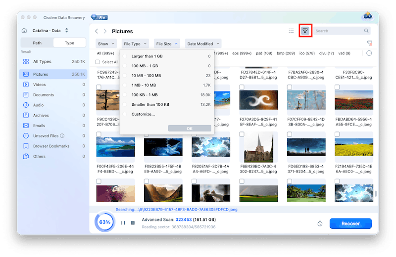Image resolution: width=396 pixels, height=257 pixels.
Task: Click the 63% scan progress circle
Action: 105,222
